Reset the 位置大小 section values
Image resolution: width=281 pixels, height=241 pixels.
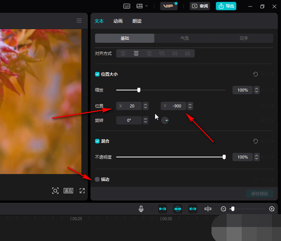pyautogui.click(x=256, y=75)
